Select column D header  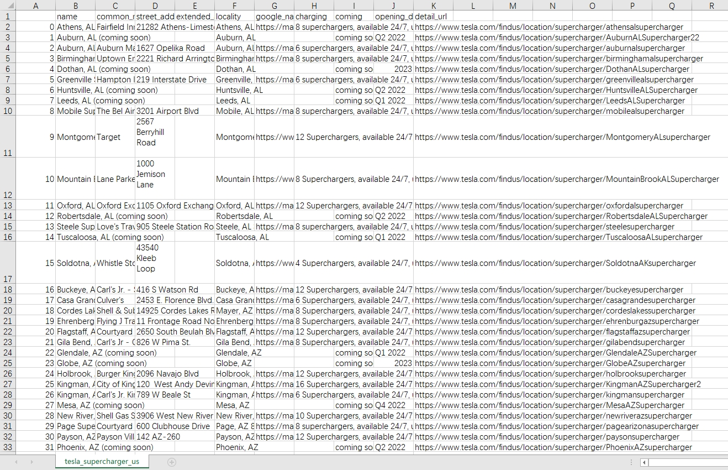click(x=155, y=6)
